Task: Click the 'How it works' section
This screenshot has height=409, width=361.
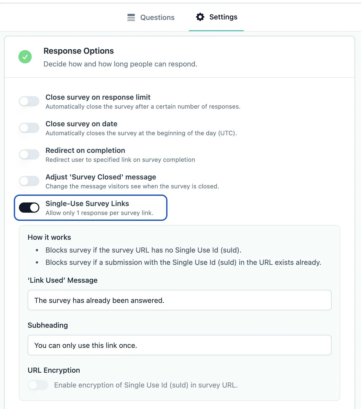Action: [x=49, y=237]
